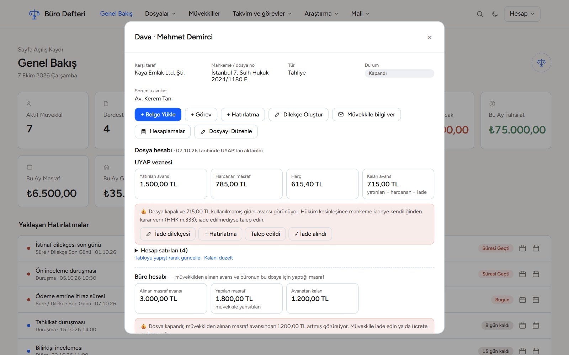The image size is (569, 355).
Task: Open Hesaplamalar calculator button
Action: pos(163,131)
